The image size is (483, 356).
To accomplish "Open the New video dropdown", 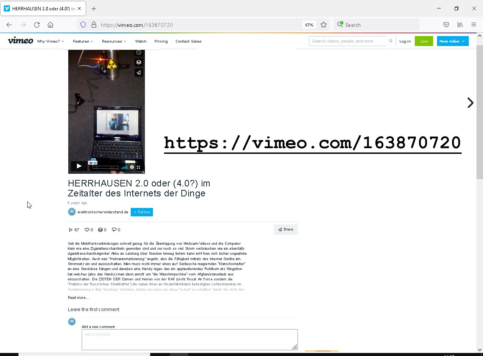I will pyautogui.click(x=452, y=41).
